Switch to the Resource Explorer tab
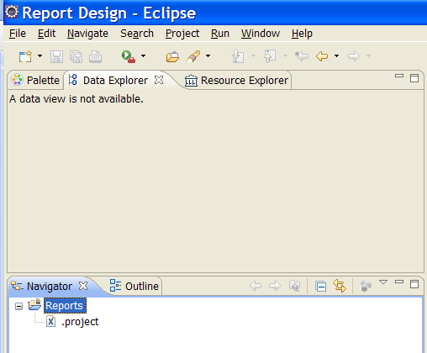This screenshot has height=353, width=427. pyautogui.click(x=236, y=81)
